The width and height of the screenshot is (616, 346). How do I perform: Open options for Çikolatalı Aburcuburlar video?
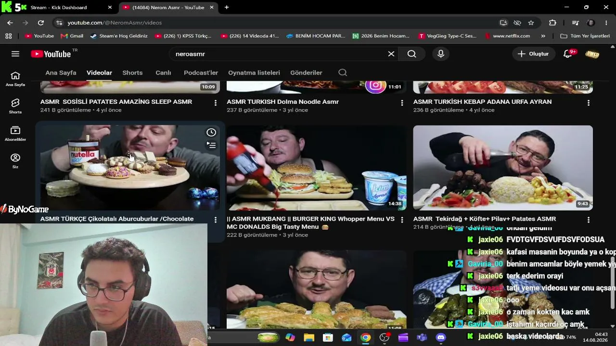216,220
